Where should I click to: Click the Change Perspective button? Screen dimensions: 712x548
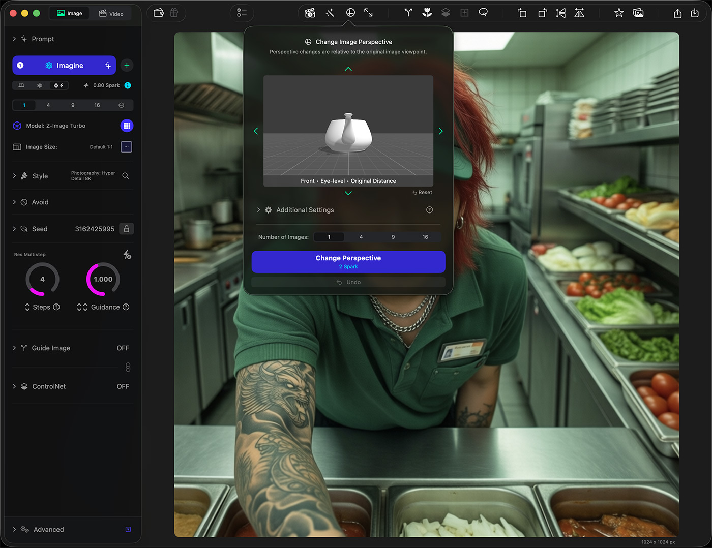pos(348,261)
